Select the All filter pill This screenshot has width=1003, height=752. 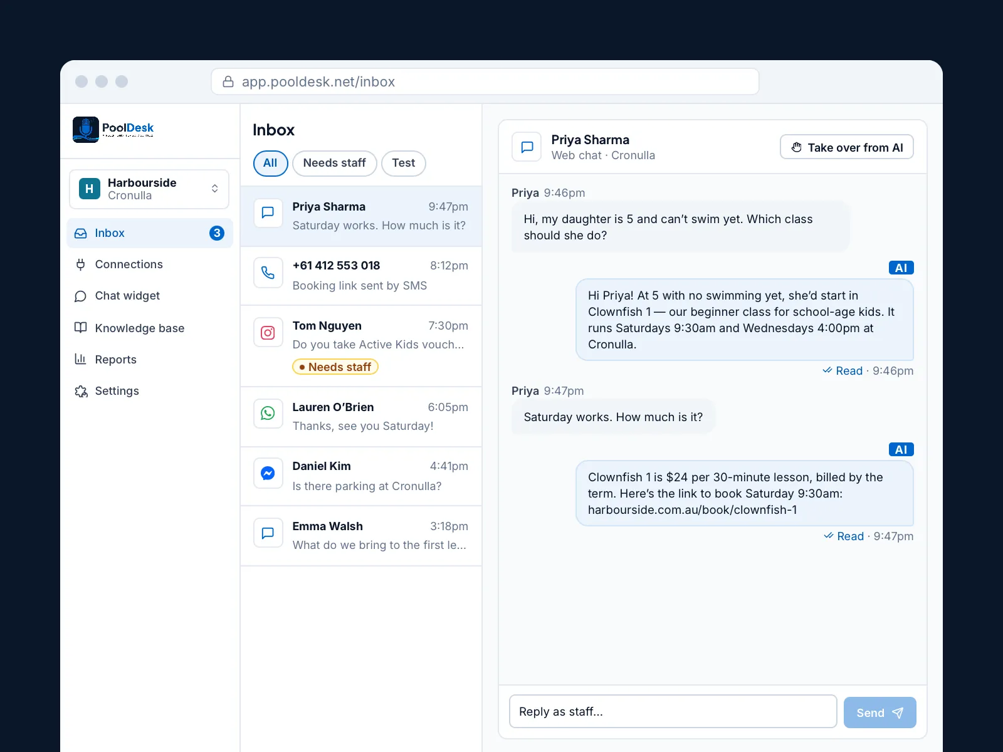270,164
